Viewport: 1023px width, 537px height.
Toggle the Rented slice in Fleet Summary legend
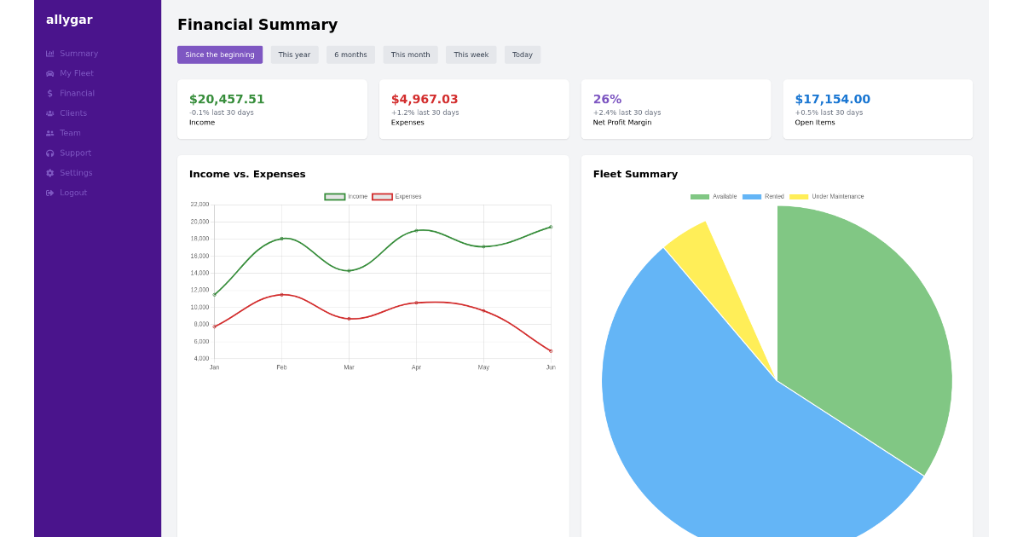[x=764, y=196]
